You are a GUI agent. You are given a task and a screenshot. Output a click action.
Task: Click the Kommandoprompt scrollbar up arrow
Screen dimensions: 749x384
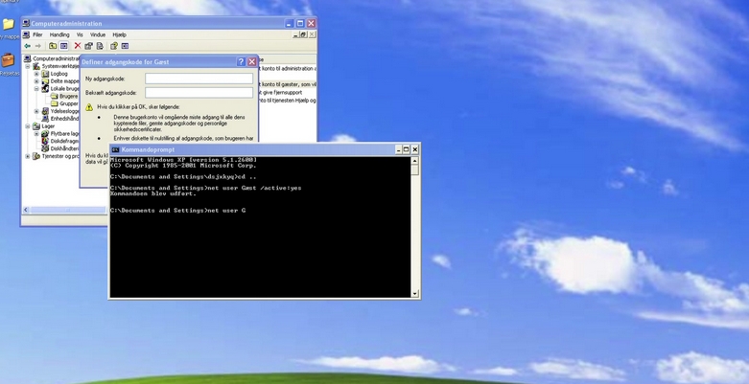(x=414, y=161)
